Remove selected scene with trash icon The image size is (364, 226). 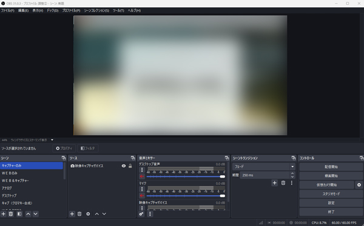11,214
